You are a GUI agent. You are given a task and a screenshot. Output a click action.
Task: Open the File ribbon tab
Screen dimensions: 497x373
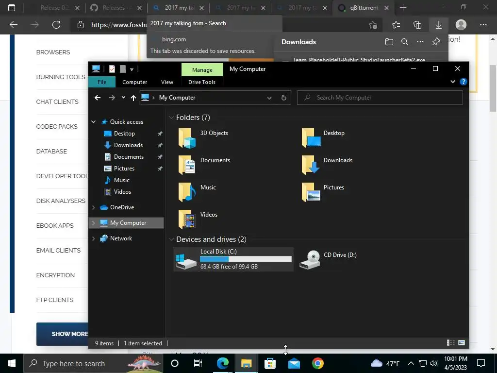pos(102,82)
